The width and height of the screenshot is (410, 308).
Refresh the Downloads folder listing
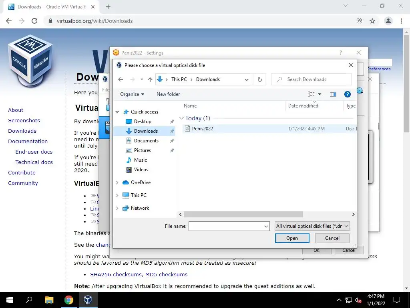[259, 80]
